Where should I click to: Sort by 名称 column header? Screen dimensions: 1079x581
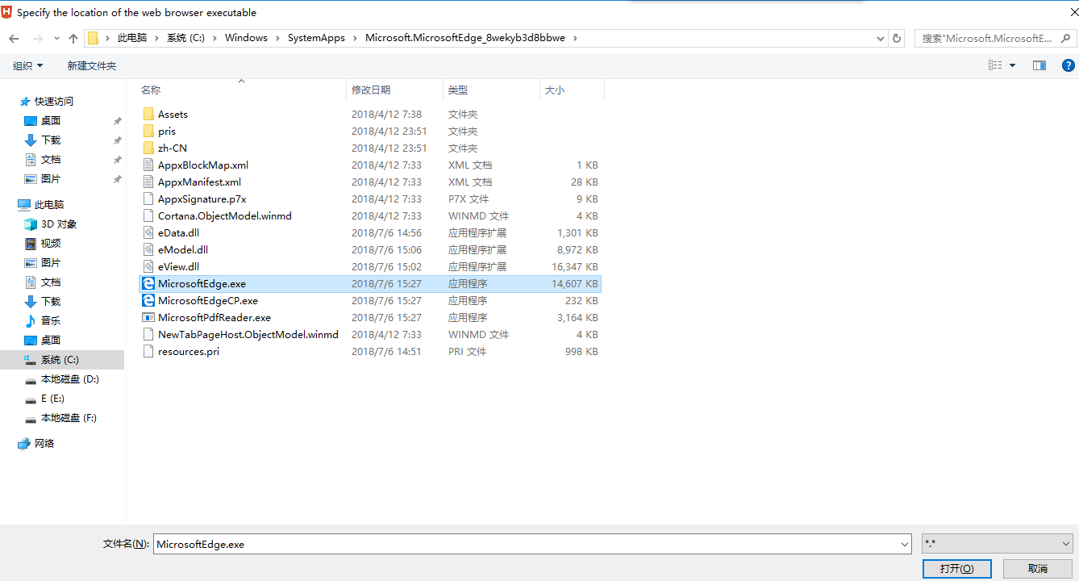pyautogui.click(x=151, y=90)
